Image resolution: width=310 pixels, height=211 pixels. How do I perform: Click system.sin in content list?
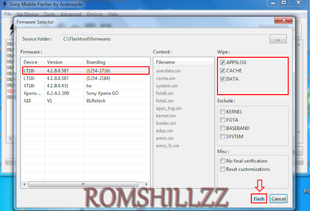(x=167, y=86)
